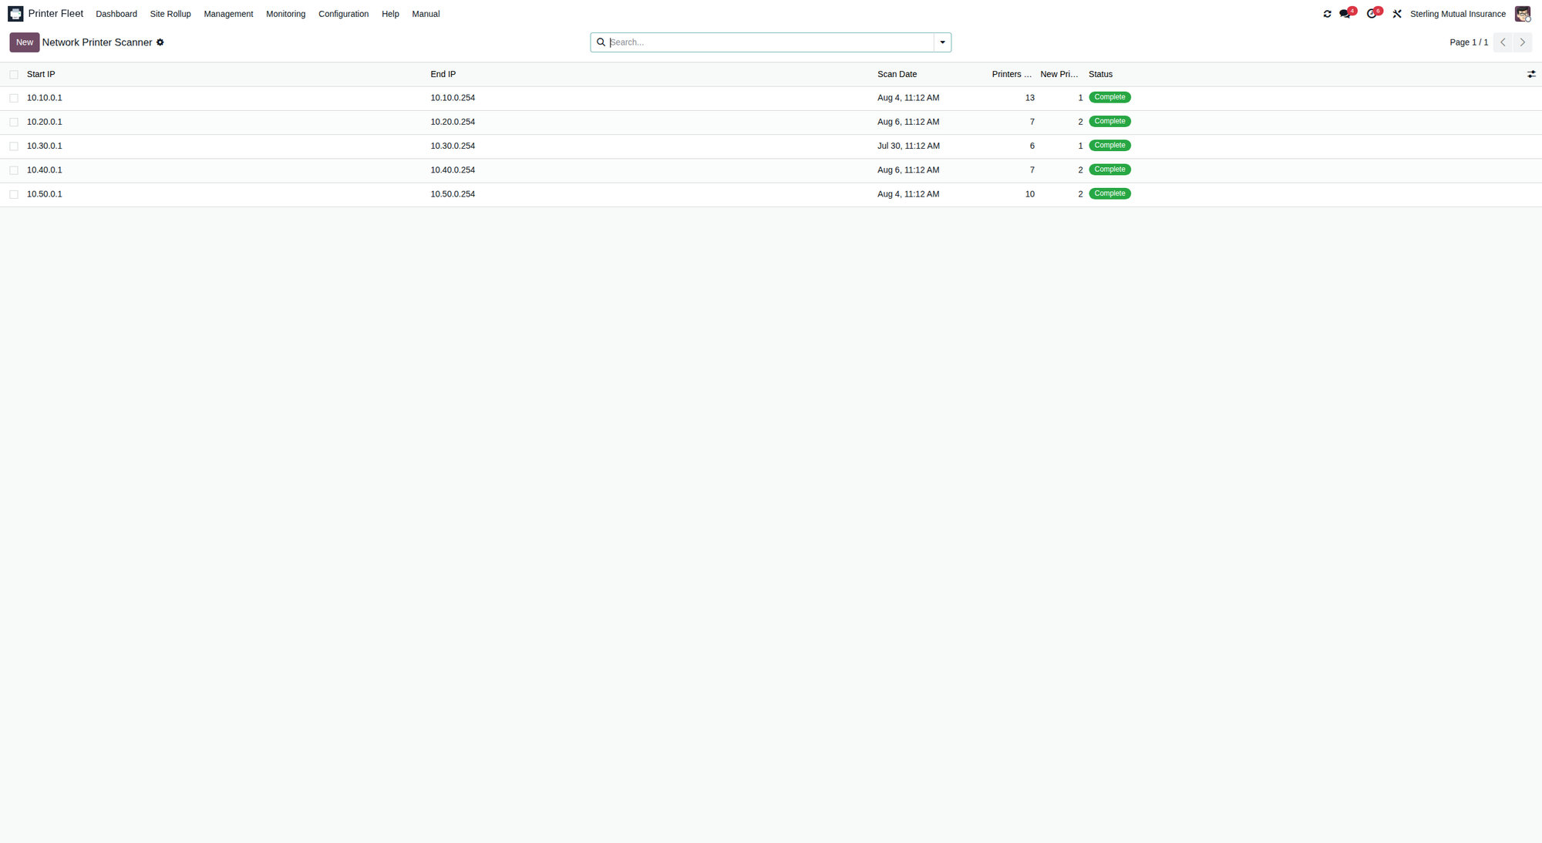Click the developer tools wrench icon

point(1397,14)
